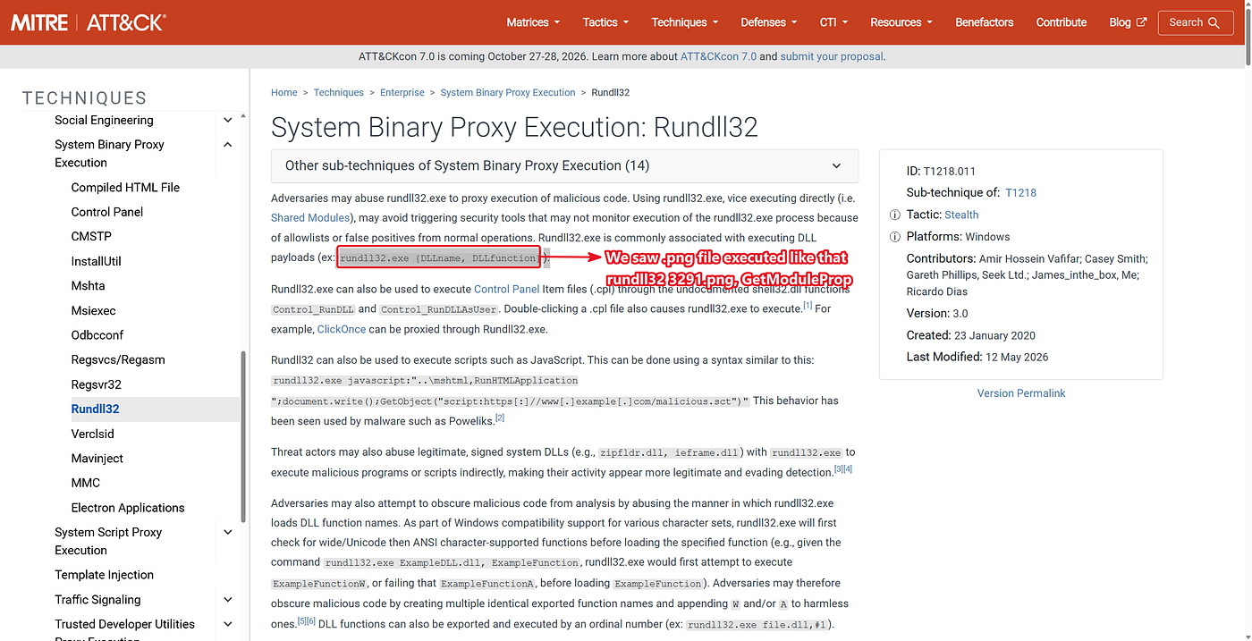1252x641 pixels.
Task: Open the T1218 sub-technique link
Action: coord(1020,192)
